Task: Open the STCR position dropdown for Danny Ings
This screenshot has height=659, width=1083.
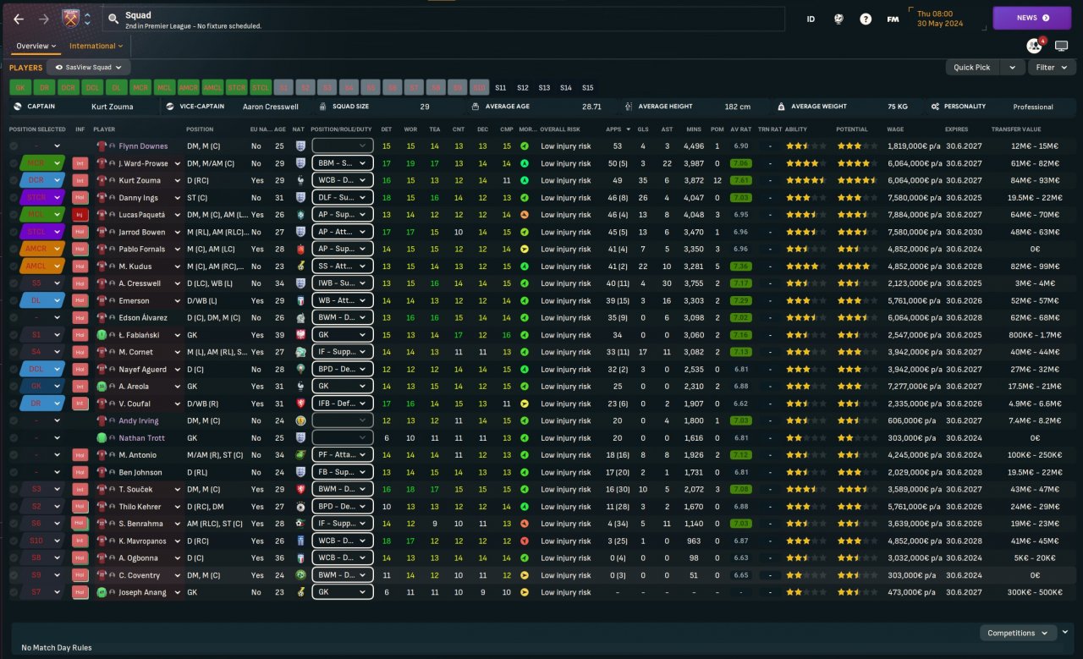Action: 44,198
